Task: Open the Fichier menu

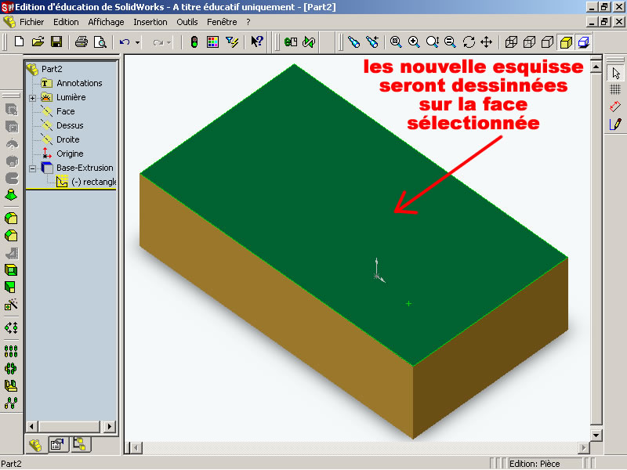Action: coord(31,22)
